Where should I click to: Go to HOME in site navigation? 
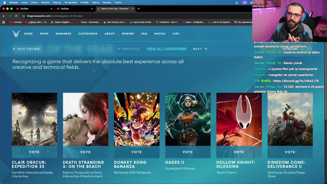tap(28, 33)
